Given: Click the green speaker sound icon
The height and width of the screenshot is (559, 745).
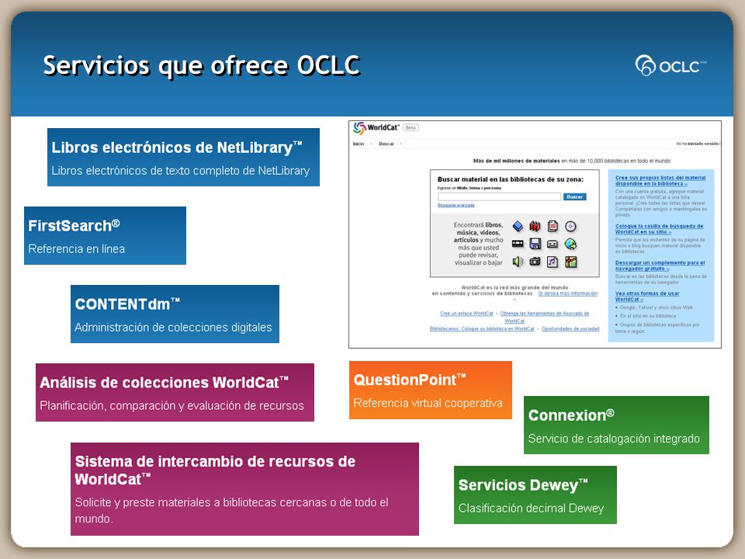Looking at the screenshot, I should coord(518,262).
